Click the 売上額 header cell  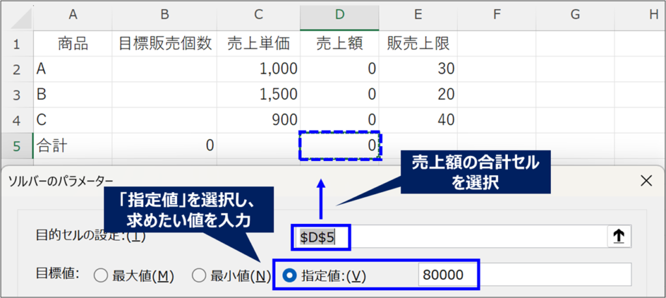pyautogui.click(x=340, y=43)
